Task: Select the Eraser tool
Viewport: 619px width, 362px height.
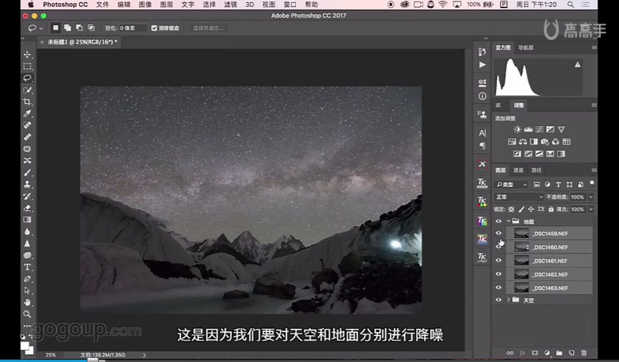Action: [27, 208]
